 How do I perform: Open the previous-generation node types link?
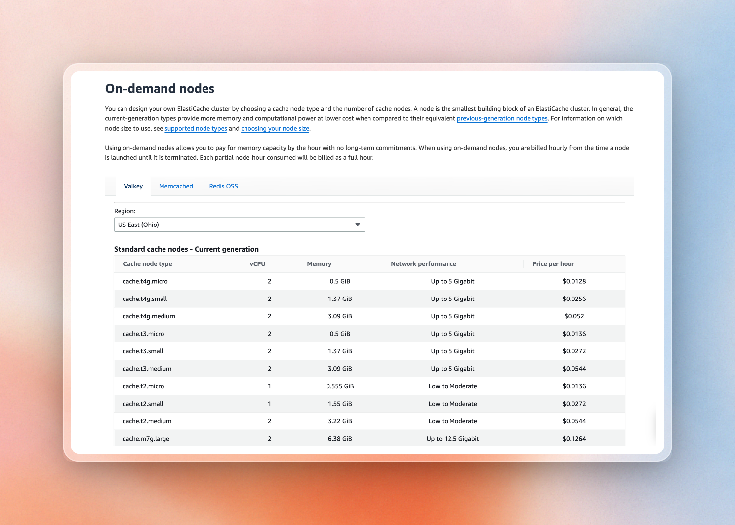click(502, 118)
